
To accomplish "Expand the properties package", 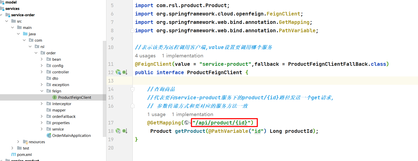I will coord(42,123).
